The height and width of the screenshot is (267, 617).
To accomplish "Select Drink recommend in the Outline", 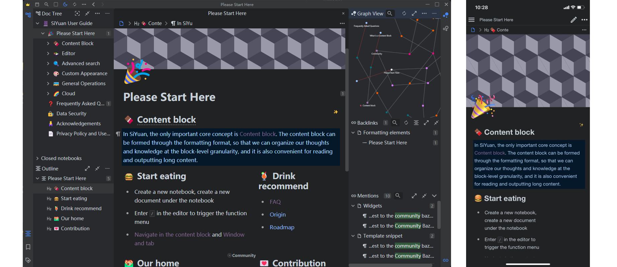I will click(81, 209).
